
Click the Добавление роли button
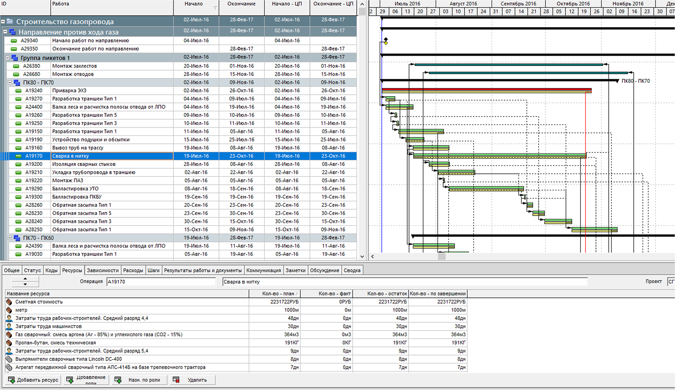(86, 380)
